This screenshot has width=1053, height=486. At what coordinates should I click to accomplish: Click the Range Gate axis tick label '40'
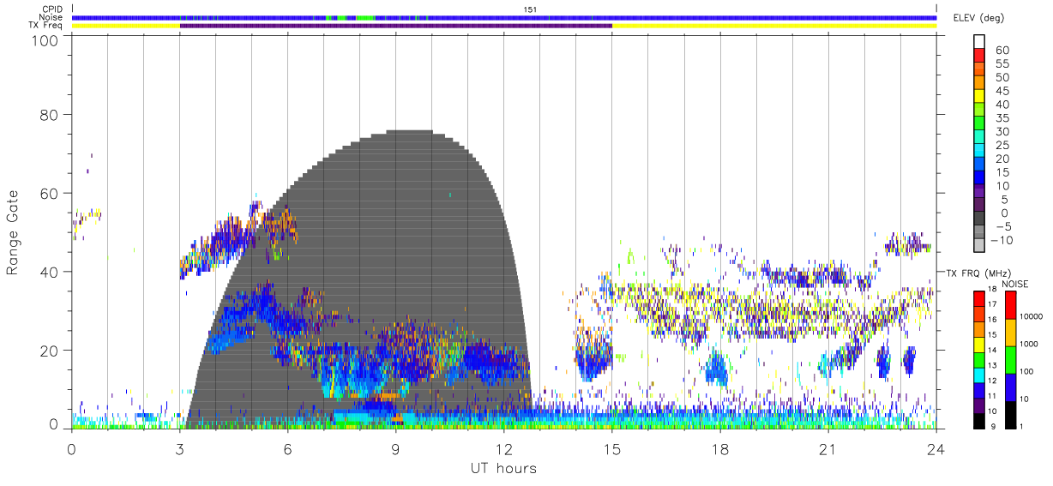tap(51, 272)
